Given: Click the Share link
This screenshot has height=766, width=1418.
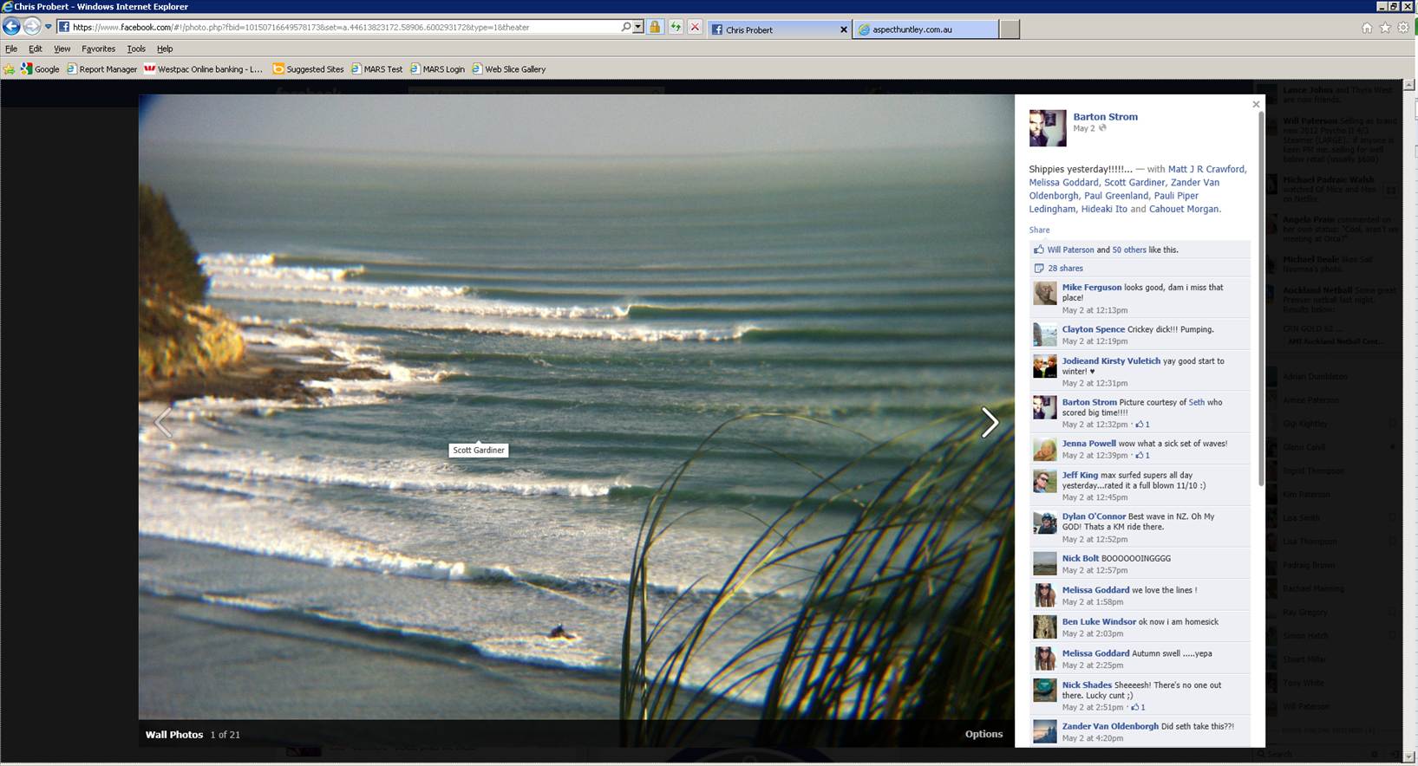Looking at the screenshot, I should (1039, 230).
